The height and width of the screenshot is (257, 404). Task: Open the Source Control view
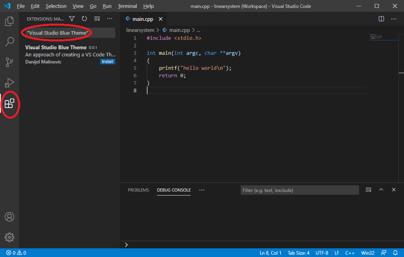9,62
